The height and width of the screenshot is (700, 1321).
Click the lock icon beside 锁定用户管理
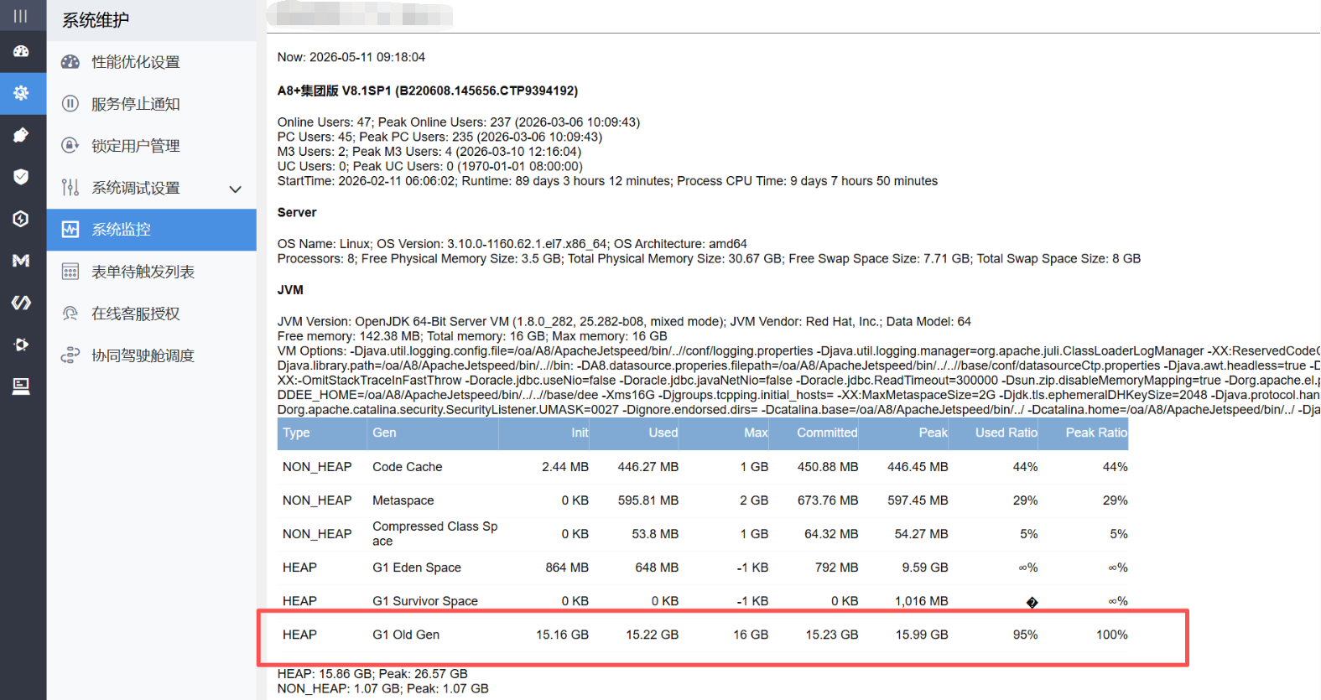click(x=70, y=146)
